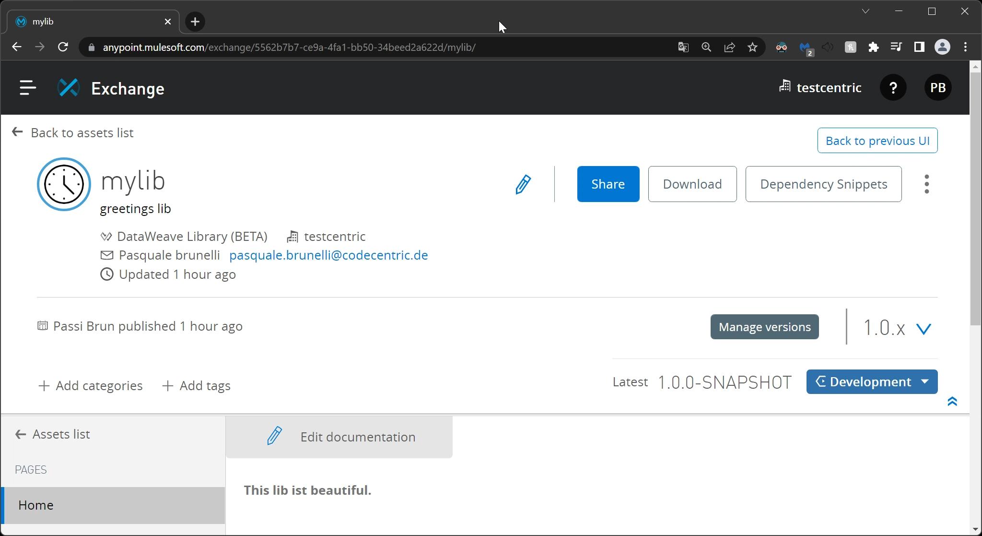Screen dimensions: 982x536
Task: Click the mylib clock asset icon
Action: (64, 184)
